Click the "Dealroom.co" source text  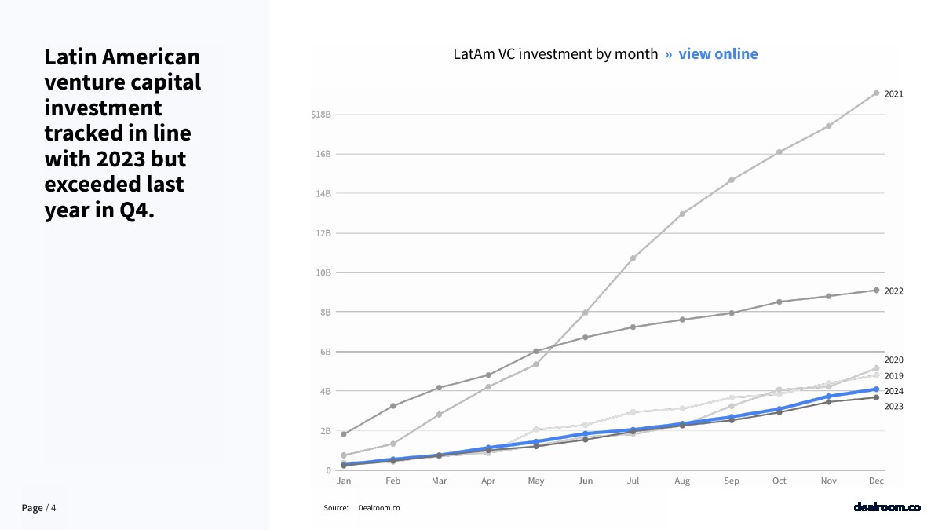coord(378,508)
